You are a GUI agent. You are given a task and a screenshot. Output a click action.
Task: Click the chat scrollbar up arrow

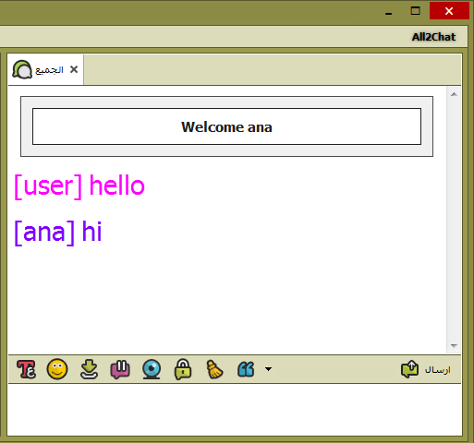[454, 94]
